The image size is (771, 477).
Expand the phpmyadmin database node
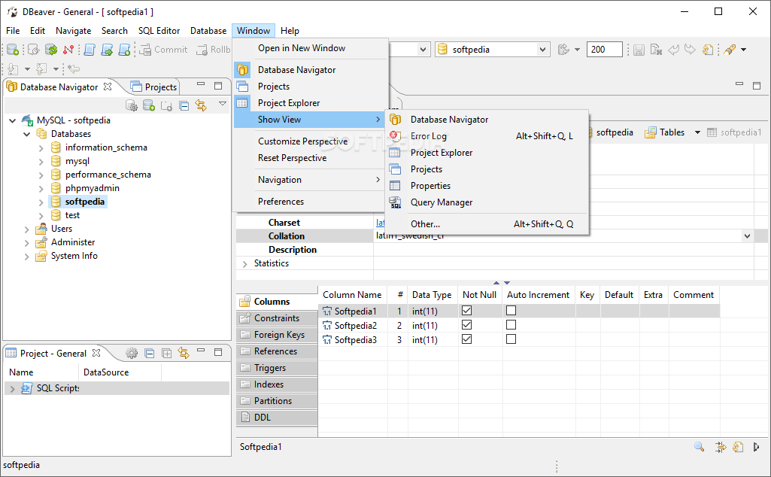(x=41, y=188)
